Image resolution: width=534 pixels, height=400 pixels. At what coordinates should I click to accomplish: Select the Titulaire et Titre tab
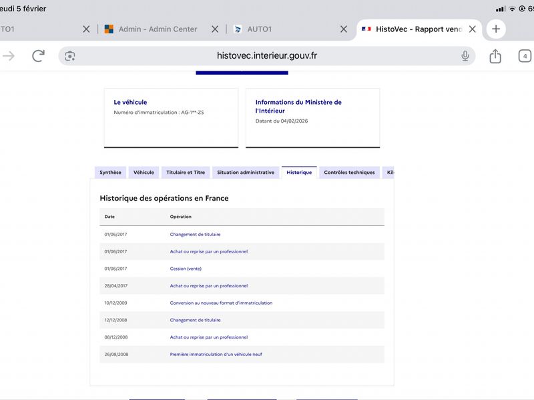[x=186, y=173]
